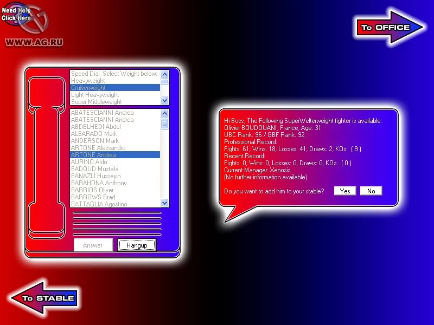Select Heavyweight in the weight list
This screenshot has height=325, width=434.
pos(115,81)
